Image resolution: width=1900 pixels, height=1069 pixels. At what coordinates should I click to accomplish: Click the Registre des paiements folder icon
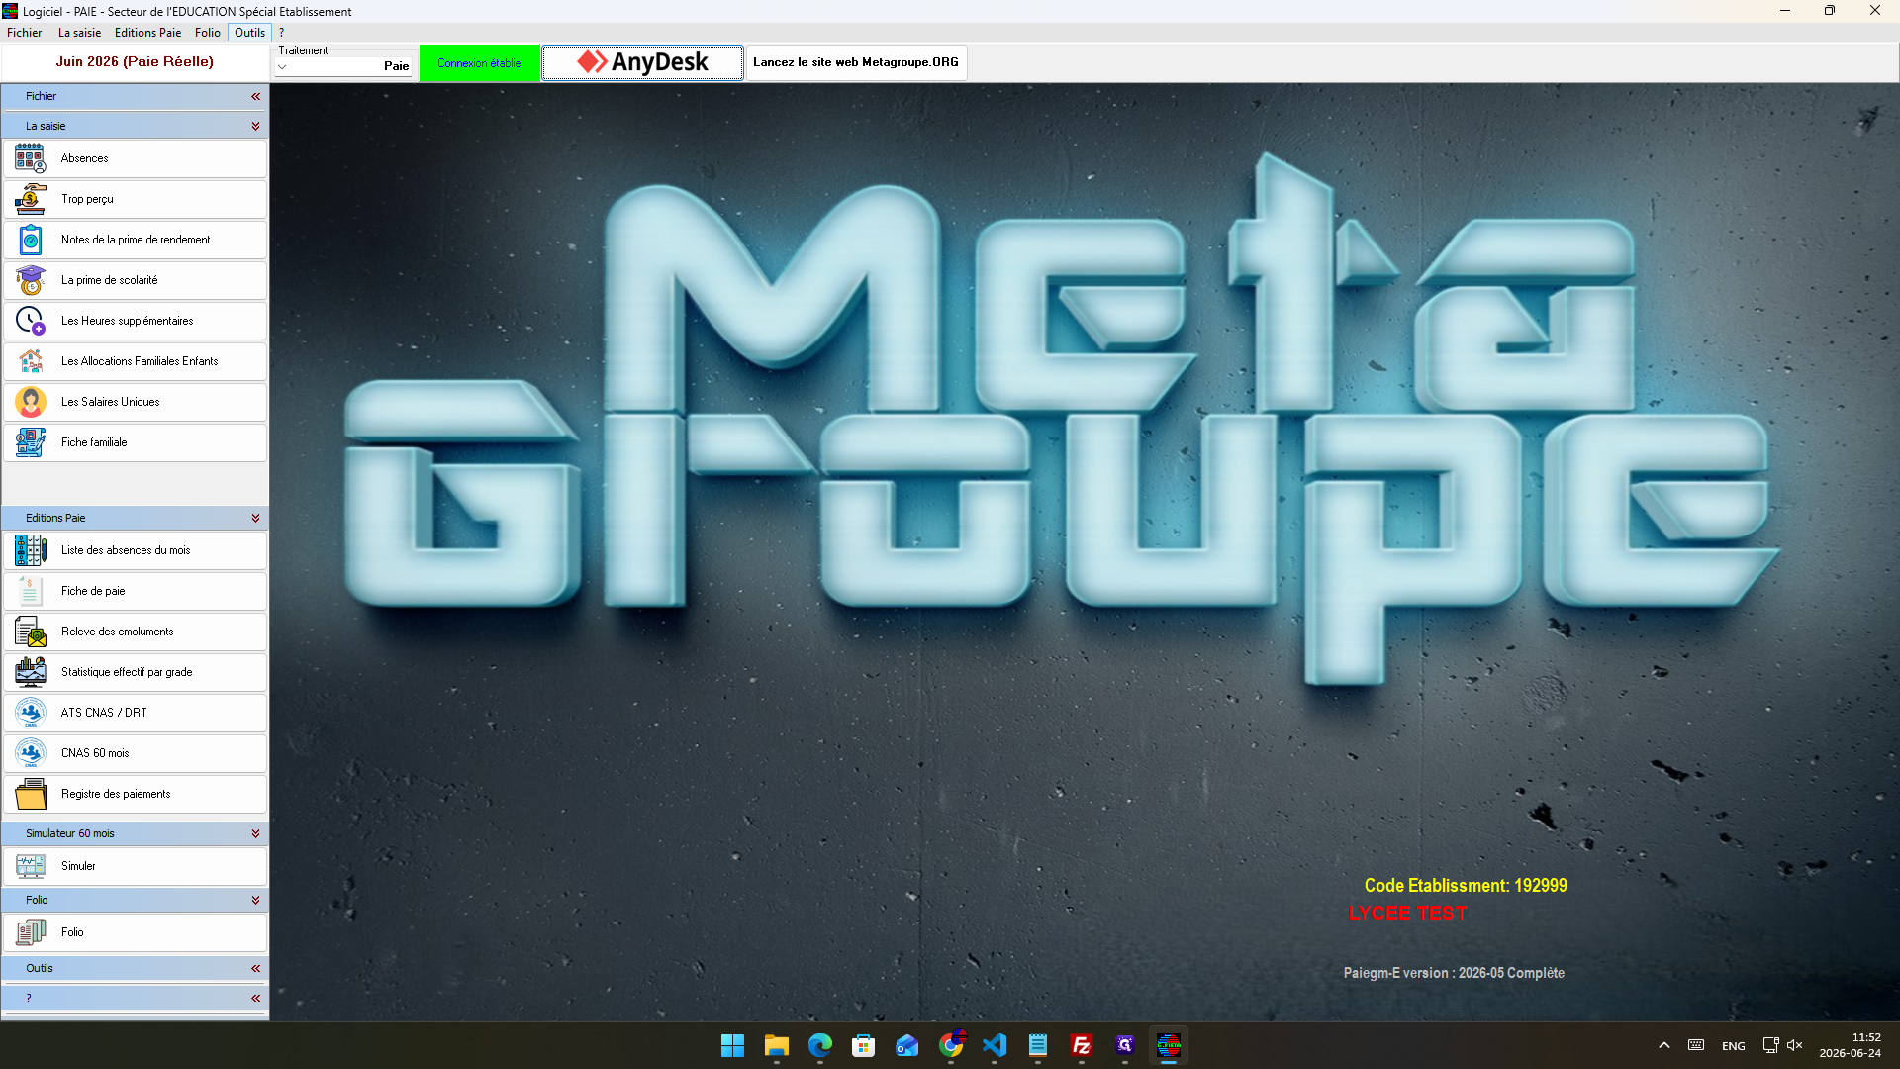pyautogui.click(x=31, y=794)
